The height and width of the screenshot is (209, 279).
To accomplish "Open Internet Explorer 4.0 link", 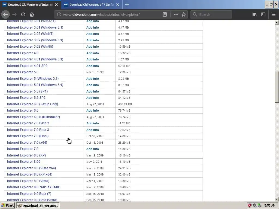I will tap(23, 53).
